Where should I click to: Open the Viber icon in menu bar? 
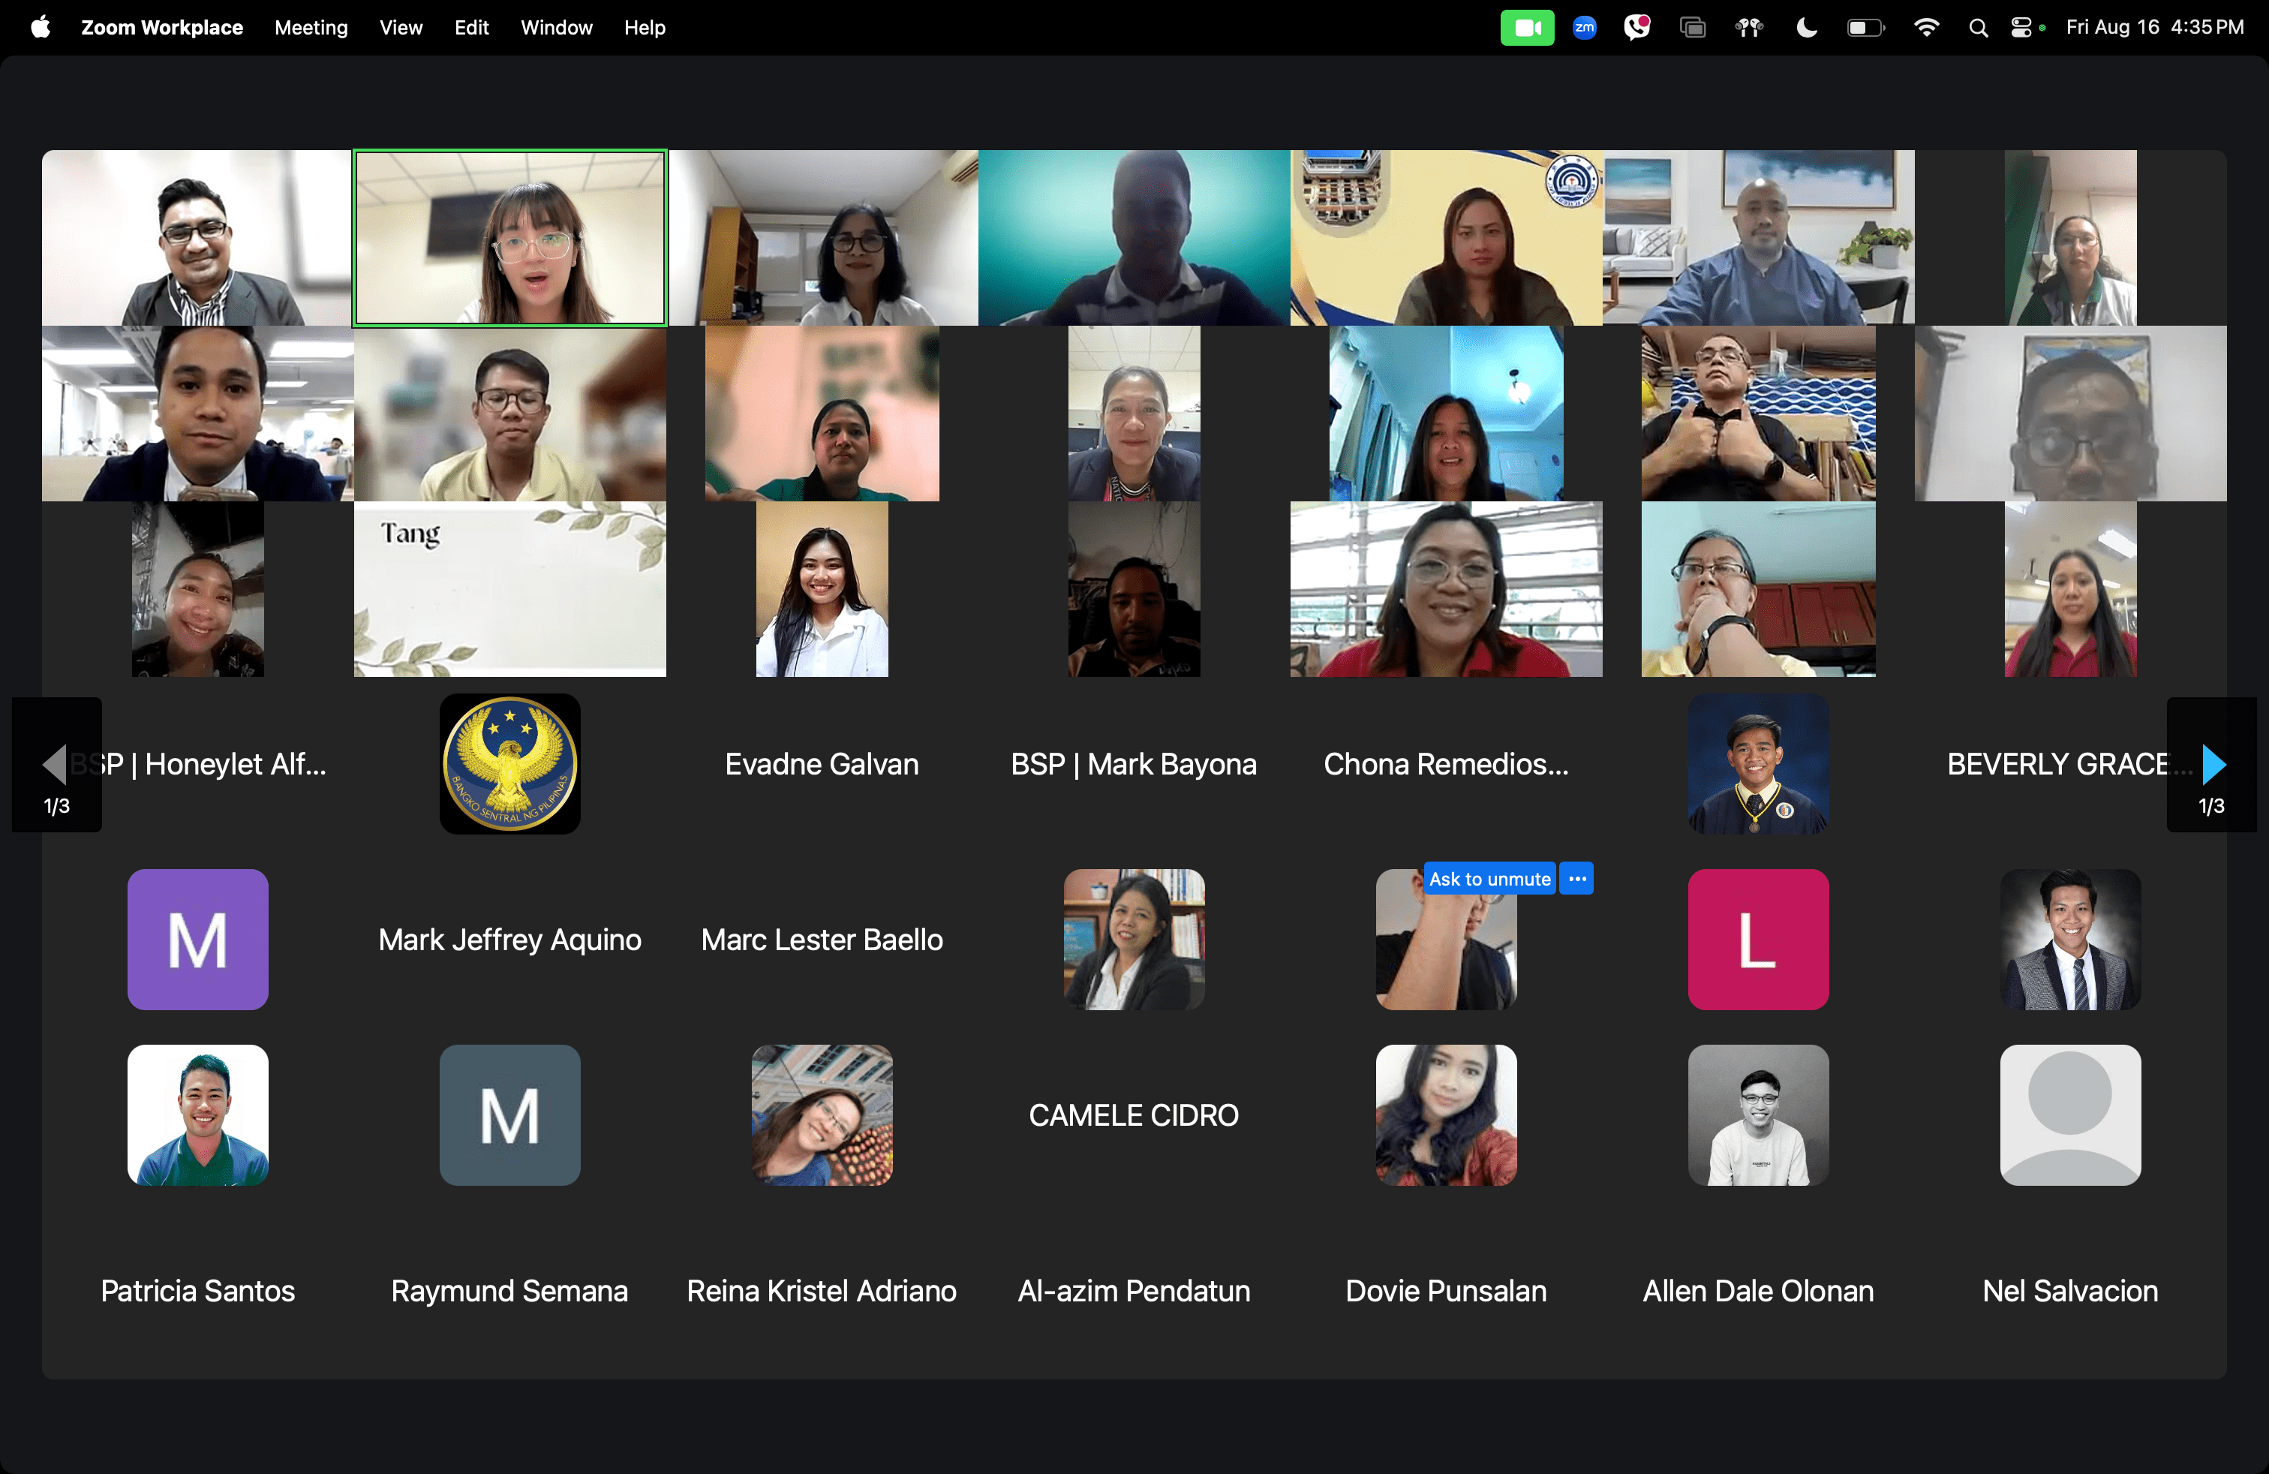[x=1637, y=28]
